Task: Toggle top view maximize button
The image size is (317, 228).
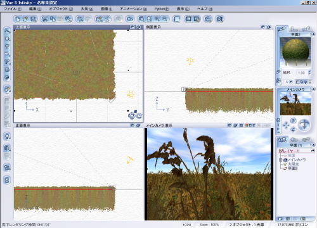Action: tap(138, 27)
